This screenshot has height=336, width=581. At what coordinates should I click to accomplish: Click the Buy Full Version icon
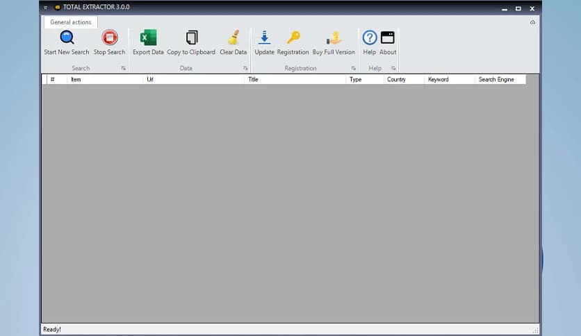click(334, 37)
